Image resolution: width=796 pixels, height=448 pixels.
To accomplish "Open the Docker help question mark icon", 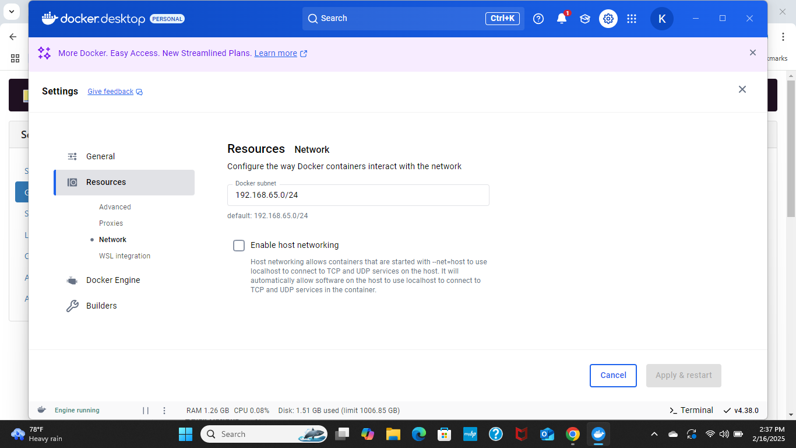I will pyautogui.click(x=538, y=19).
